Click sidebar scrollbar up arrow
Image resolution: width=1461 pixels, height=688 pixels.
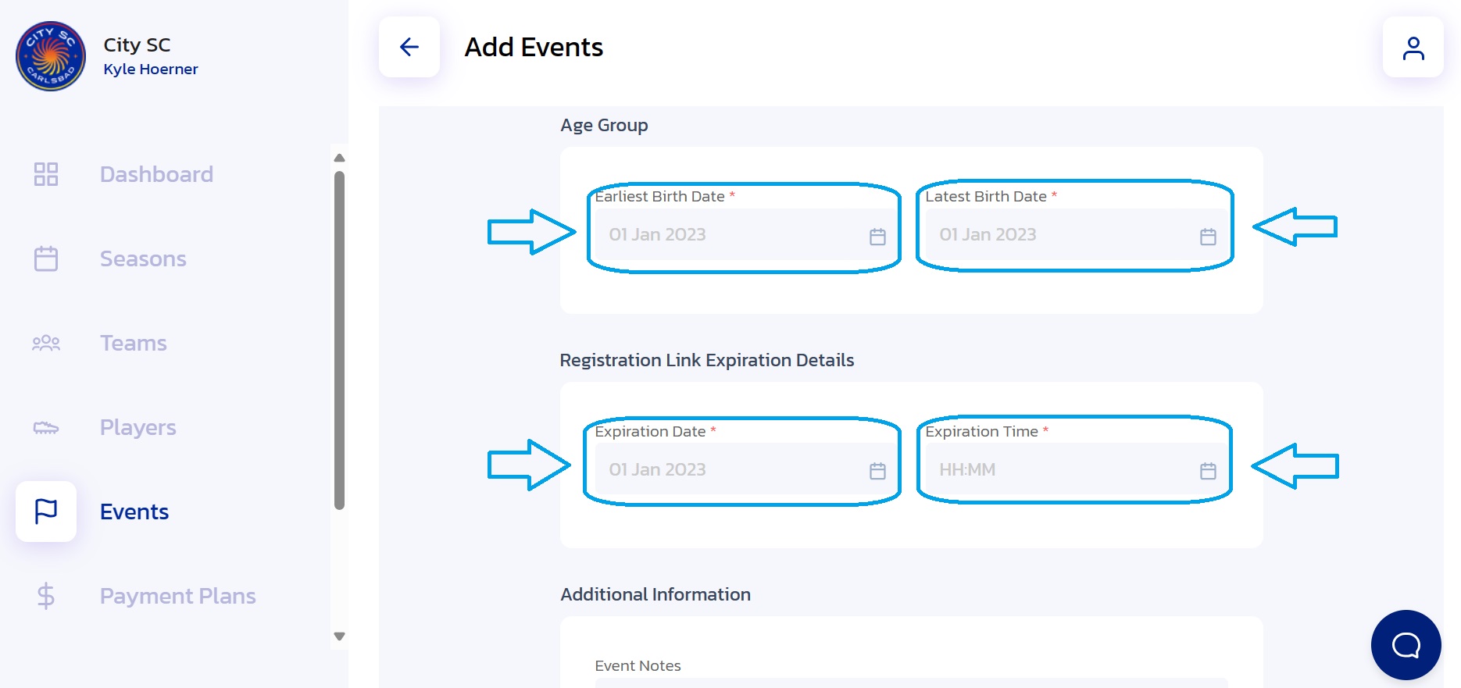(x=339, y=158)
